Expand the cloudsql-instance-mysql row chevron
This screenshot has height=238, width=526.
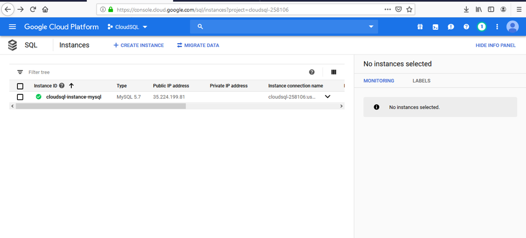pos(328,97)
